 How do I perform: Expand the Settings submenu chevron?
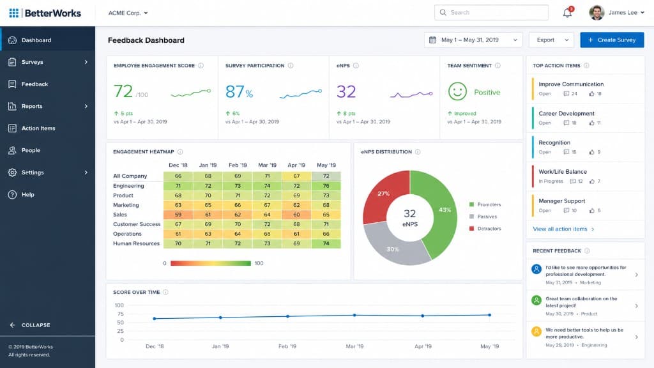[86, 172]
